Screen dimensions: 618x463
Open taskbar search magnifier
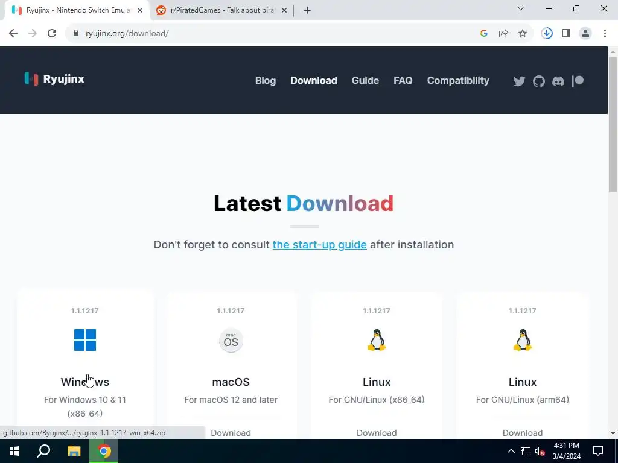click(43, 451)
